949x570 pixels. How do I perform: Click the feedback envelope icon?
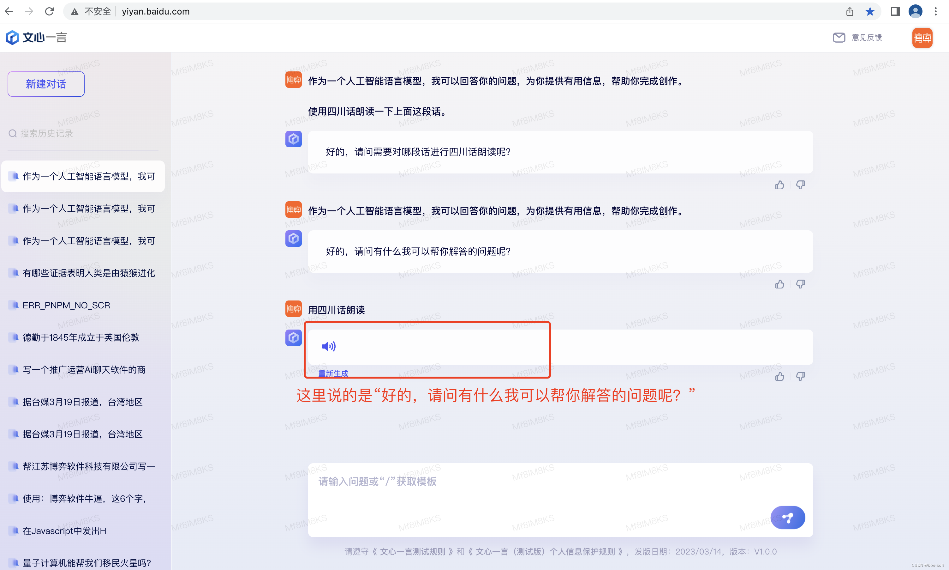pos(839,37)
